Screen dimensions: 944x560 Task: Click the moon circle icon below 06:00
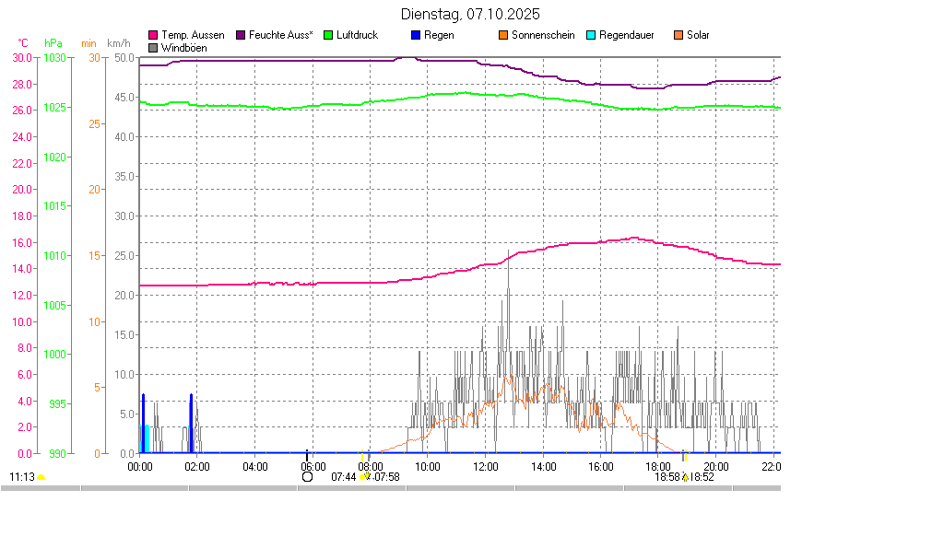pyautogui.click(x=307, y=477)
